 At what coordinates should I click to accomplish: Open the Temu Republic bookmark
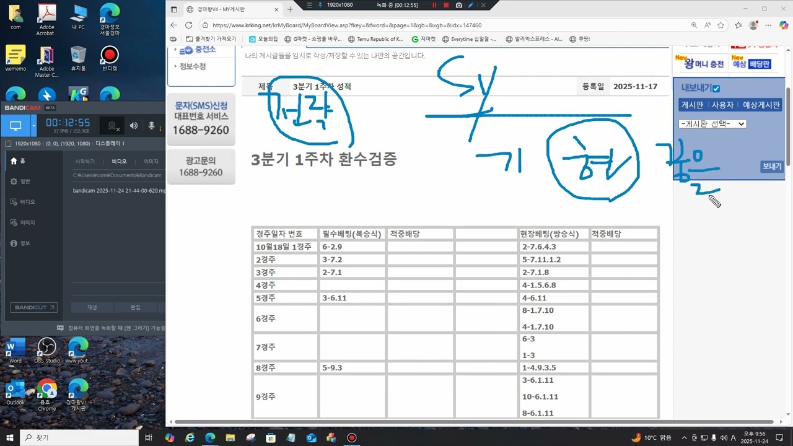pyautogui.click(x=375, y=39)
